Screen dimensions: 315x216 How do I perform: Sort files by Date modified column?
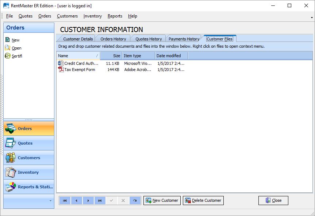point(171,56)
